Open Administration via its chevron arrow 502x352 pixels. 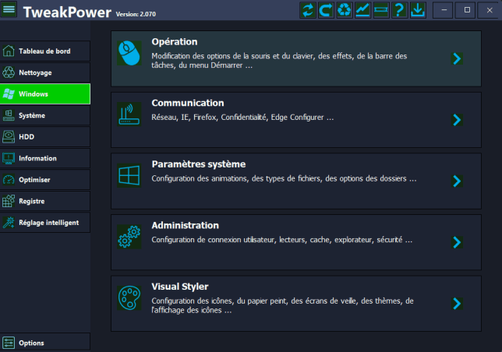click(x=457, y=241)
